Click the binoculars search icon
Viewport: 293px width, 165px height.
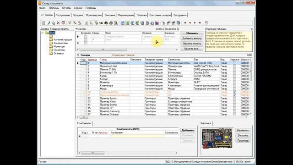point(106,23)
